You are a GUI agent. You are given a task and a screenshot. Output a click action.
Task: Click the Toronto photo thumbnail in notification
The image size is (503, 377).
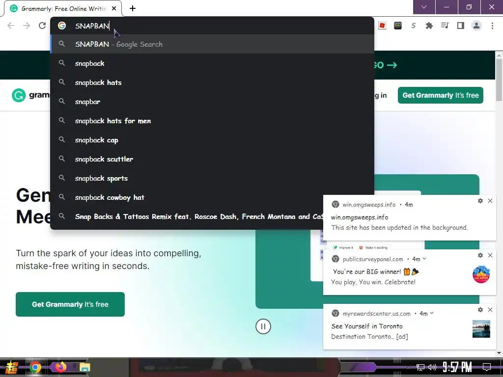tap(481, 329)
